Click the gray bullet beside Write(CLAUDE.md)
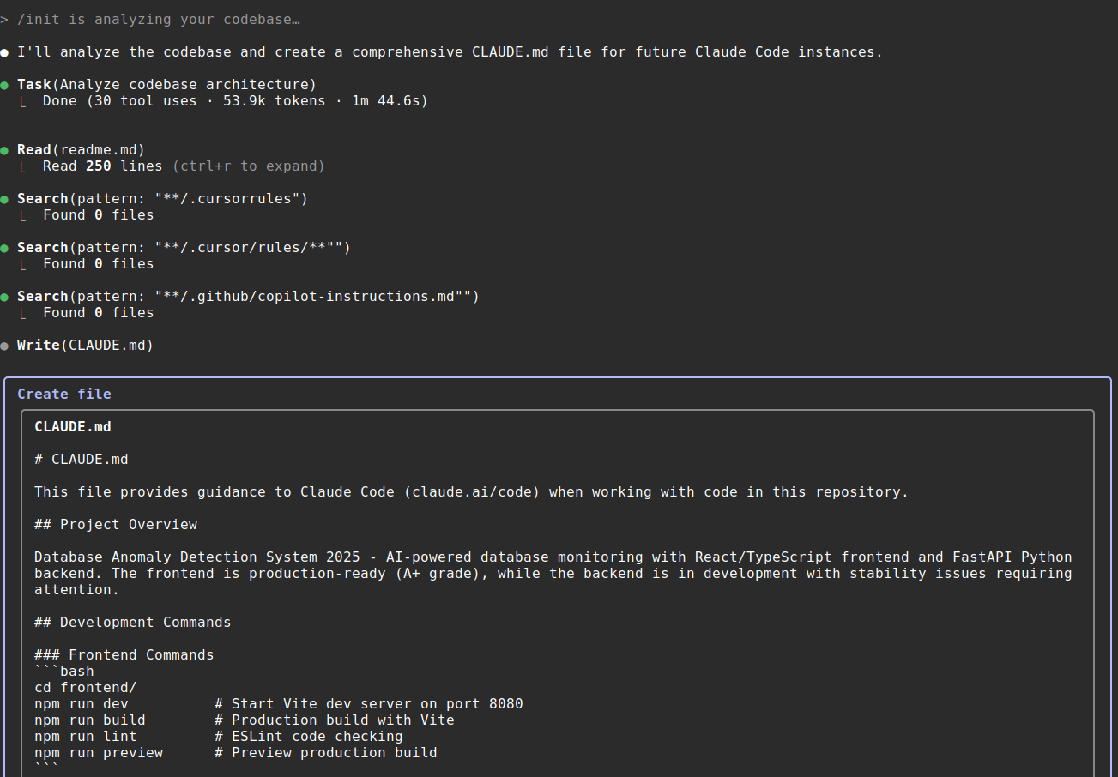Viewport: 1118px width, 777px height. [4, 346]
